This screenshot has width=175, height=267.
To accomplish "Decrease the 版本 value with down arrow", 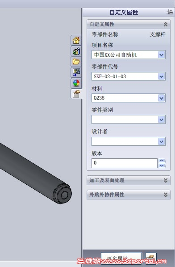I will click(x=162, y=165).
